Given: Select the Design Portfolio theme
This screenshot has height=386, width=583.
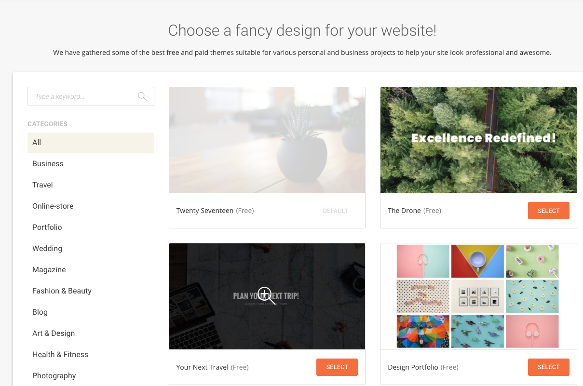Looking at the screenshot, I should click(x=548, y=367).
